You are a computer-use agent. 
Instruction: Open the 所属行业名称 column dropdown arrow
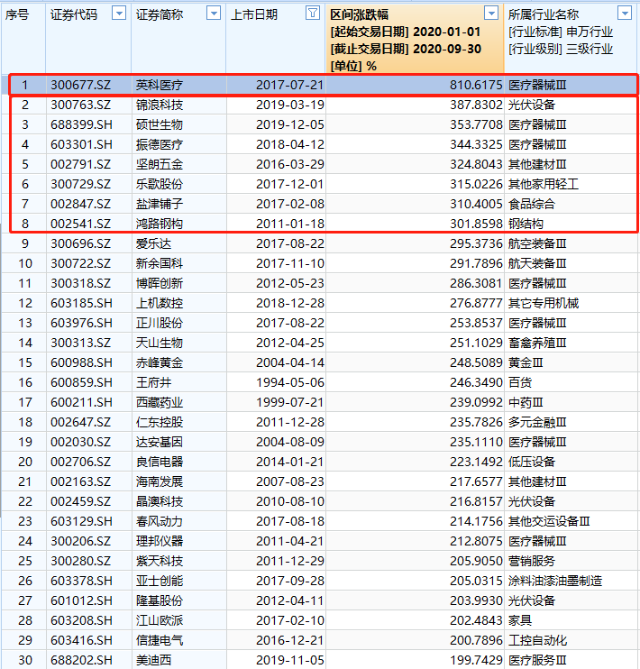[x=625, y=14]
